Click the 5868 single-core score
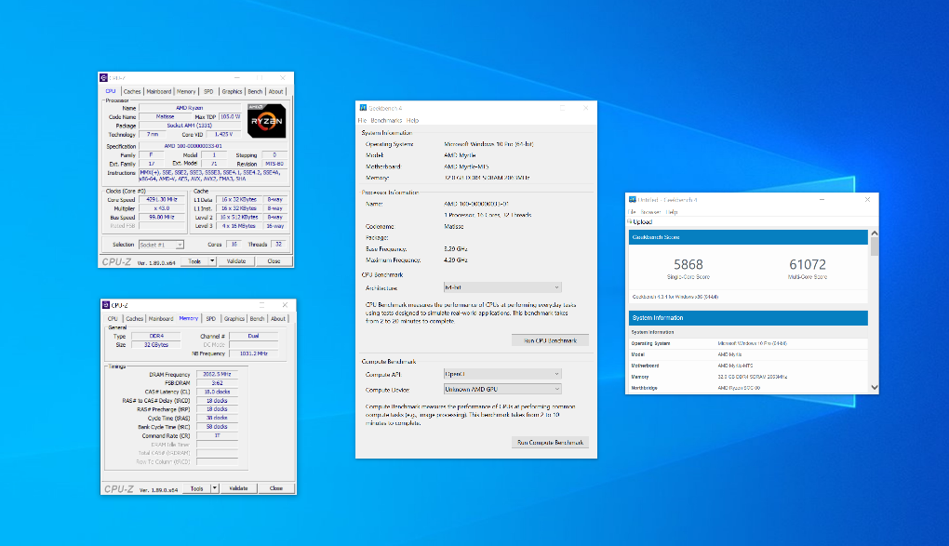Image resolution: width=949 pixels, height=546 pixels. click(688, 264)
